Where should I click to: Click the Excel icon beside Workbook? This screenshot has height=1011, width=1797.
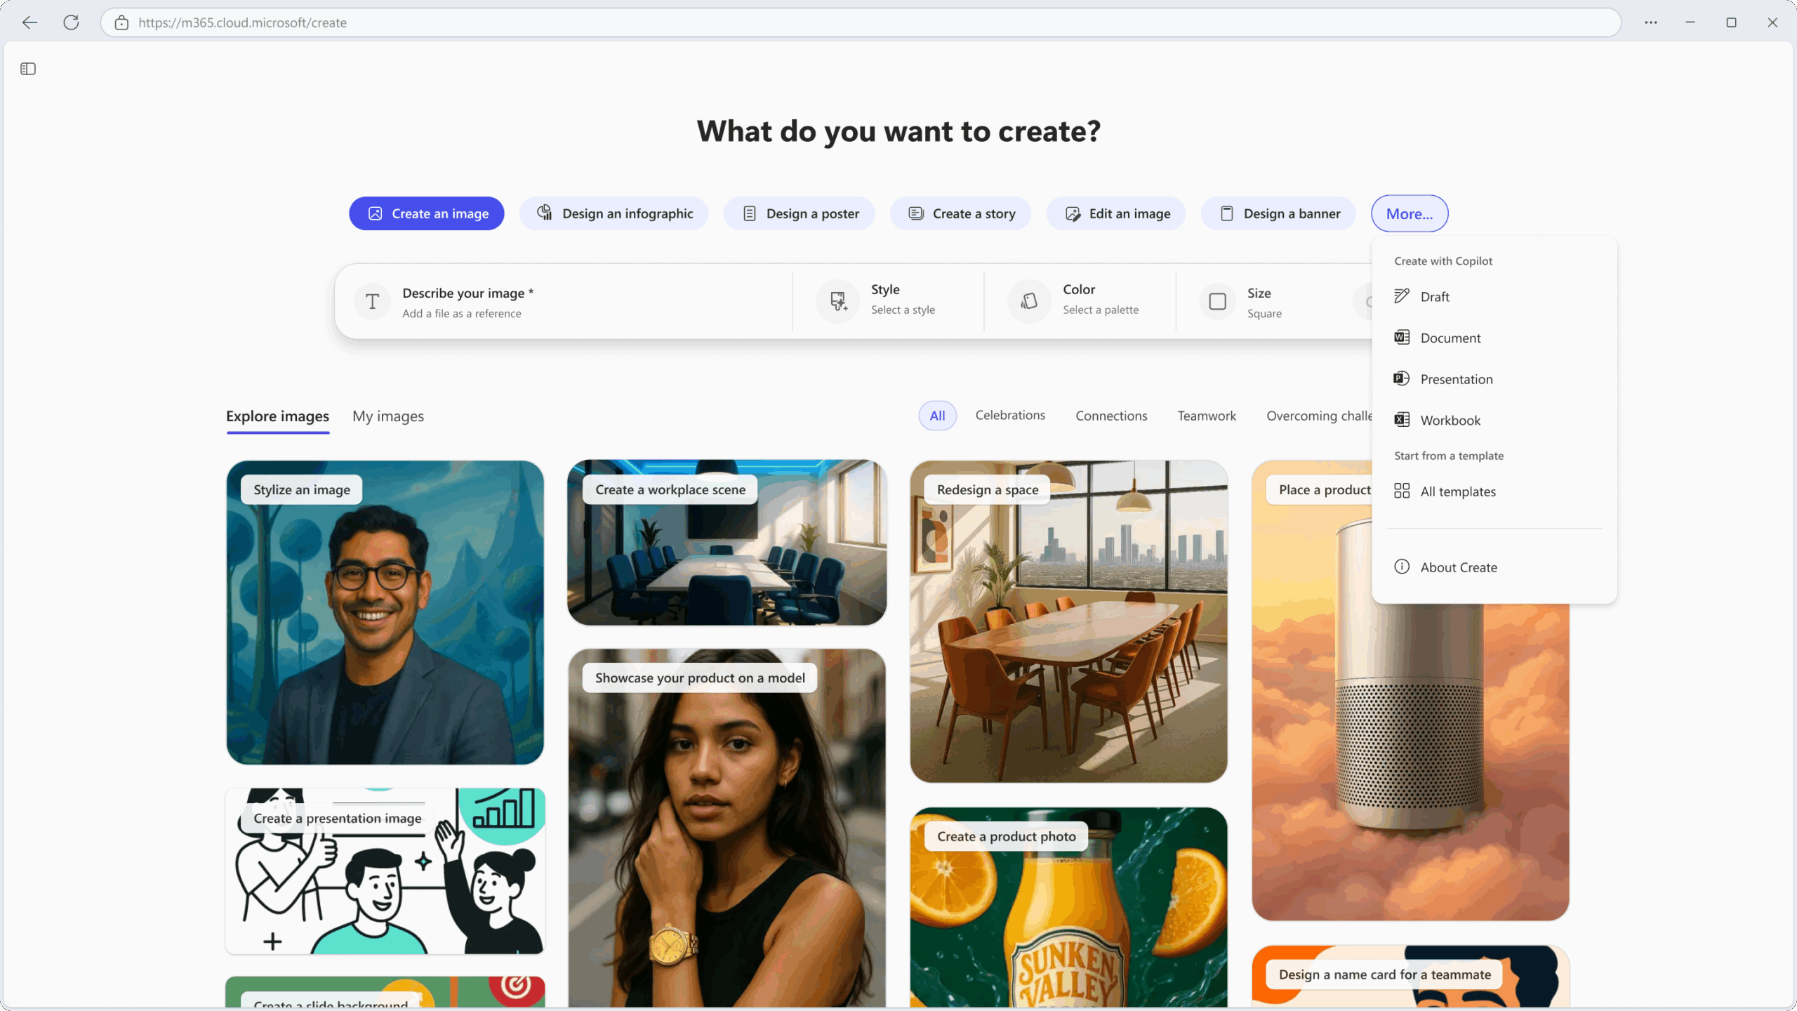[1401, 420]
